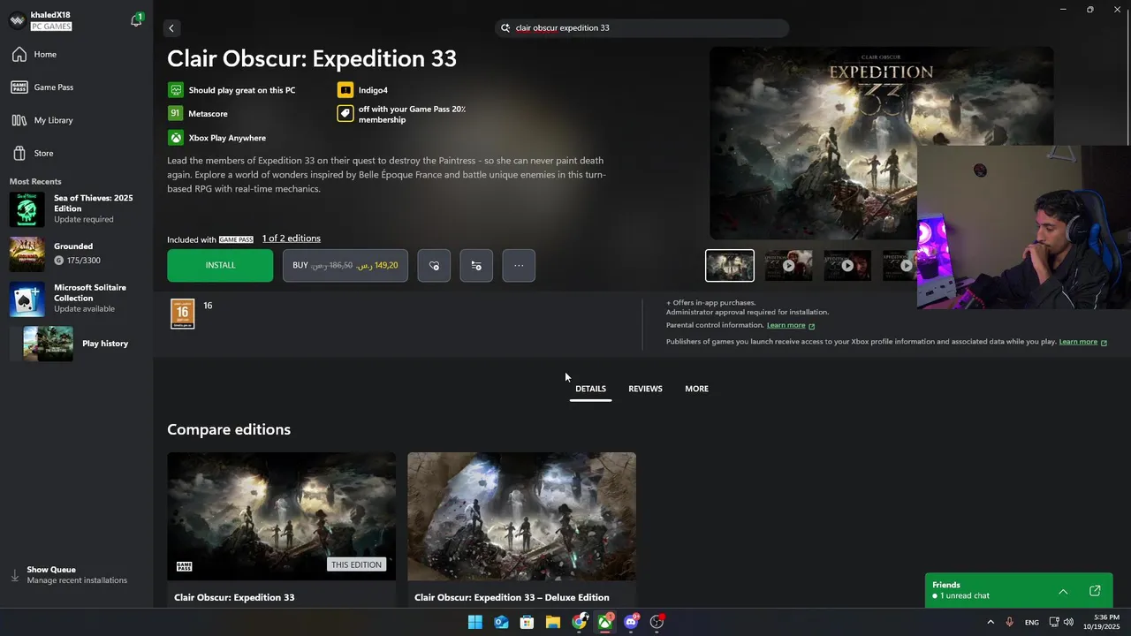Pop out the Friends panel
The height and width of the screenshot is (636, 1131).
1095,591
